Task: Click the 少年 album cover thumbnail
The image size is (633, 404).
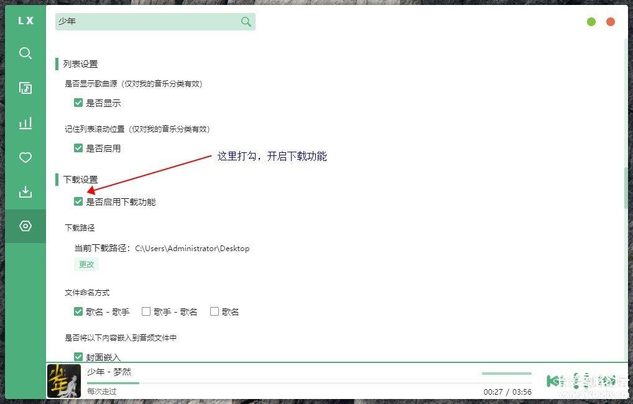Action: (x=63, y=381)
